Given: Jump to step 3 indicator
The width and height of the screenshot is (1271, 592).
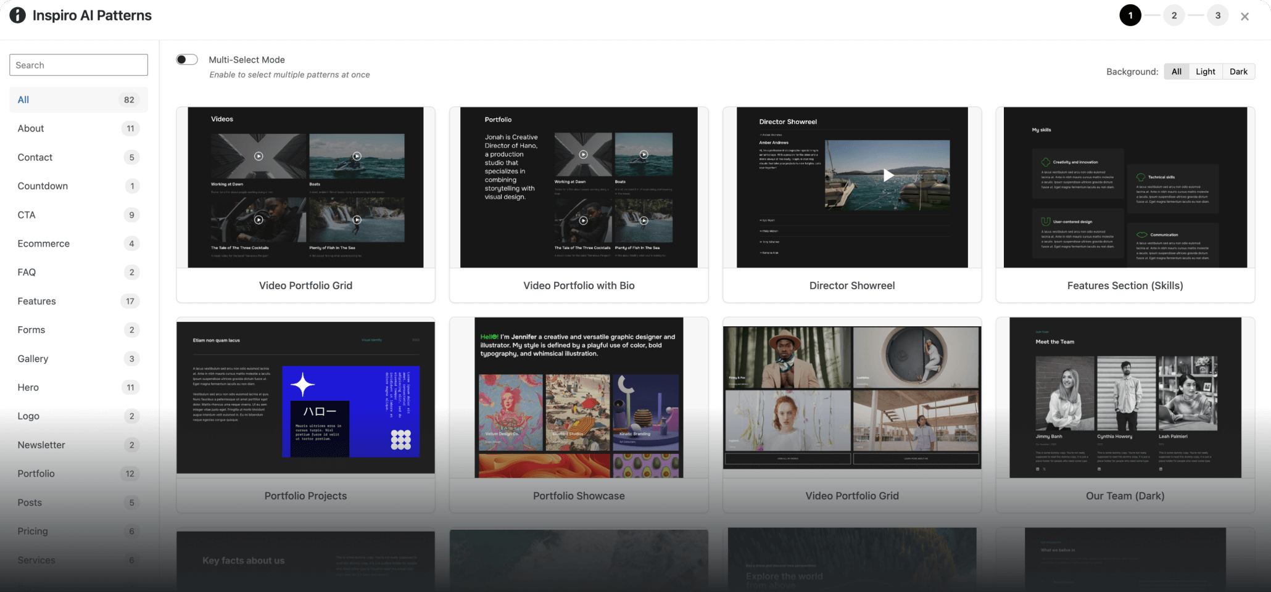Looking at the screenshot, I should click(x=1217, y=15).
